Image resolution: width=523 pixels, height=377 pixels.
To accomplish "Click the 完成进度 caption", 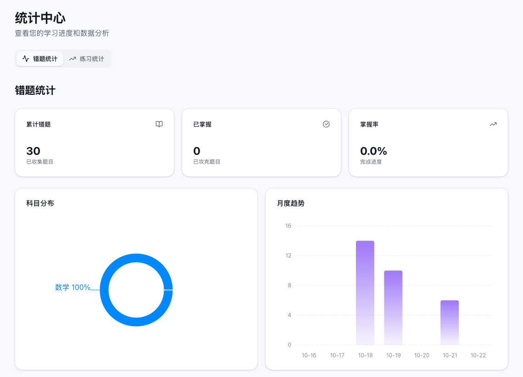I will tap(371, 162).
